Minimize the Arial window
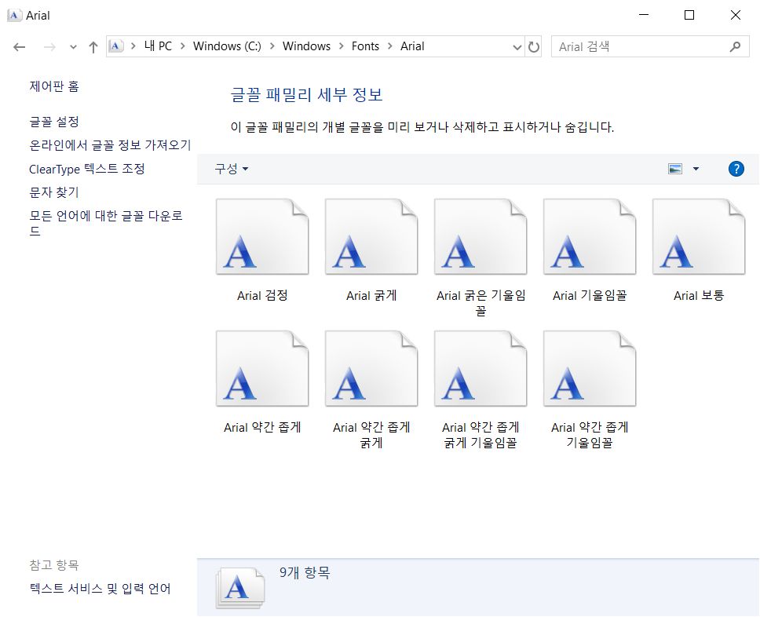Viewport: 760px width, 617px height. click(644, 15)
